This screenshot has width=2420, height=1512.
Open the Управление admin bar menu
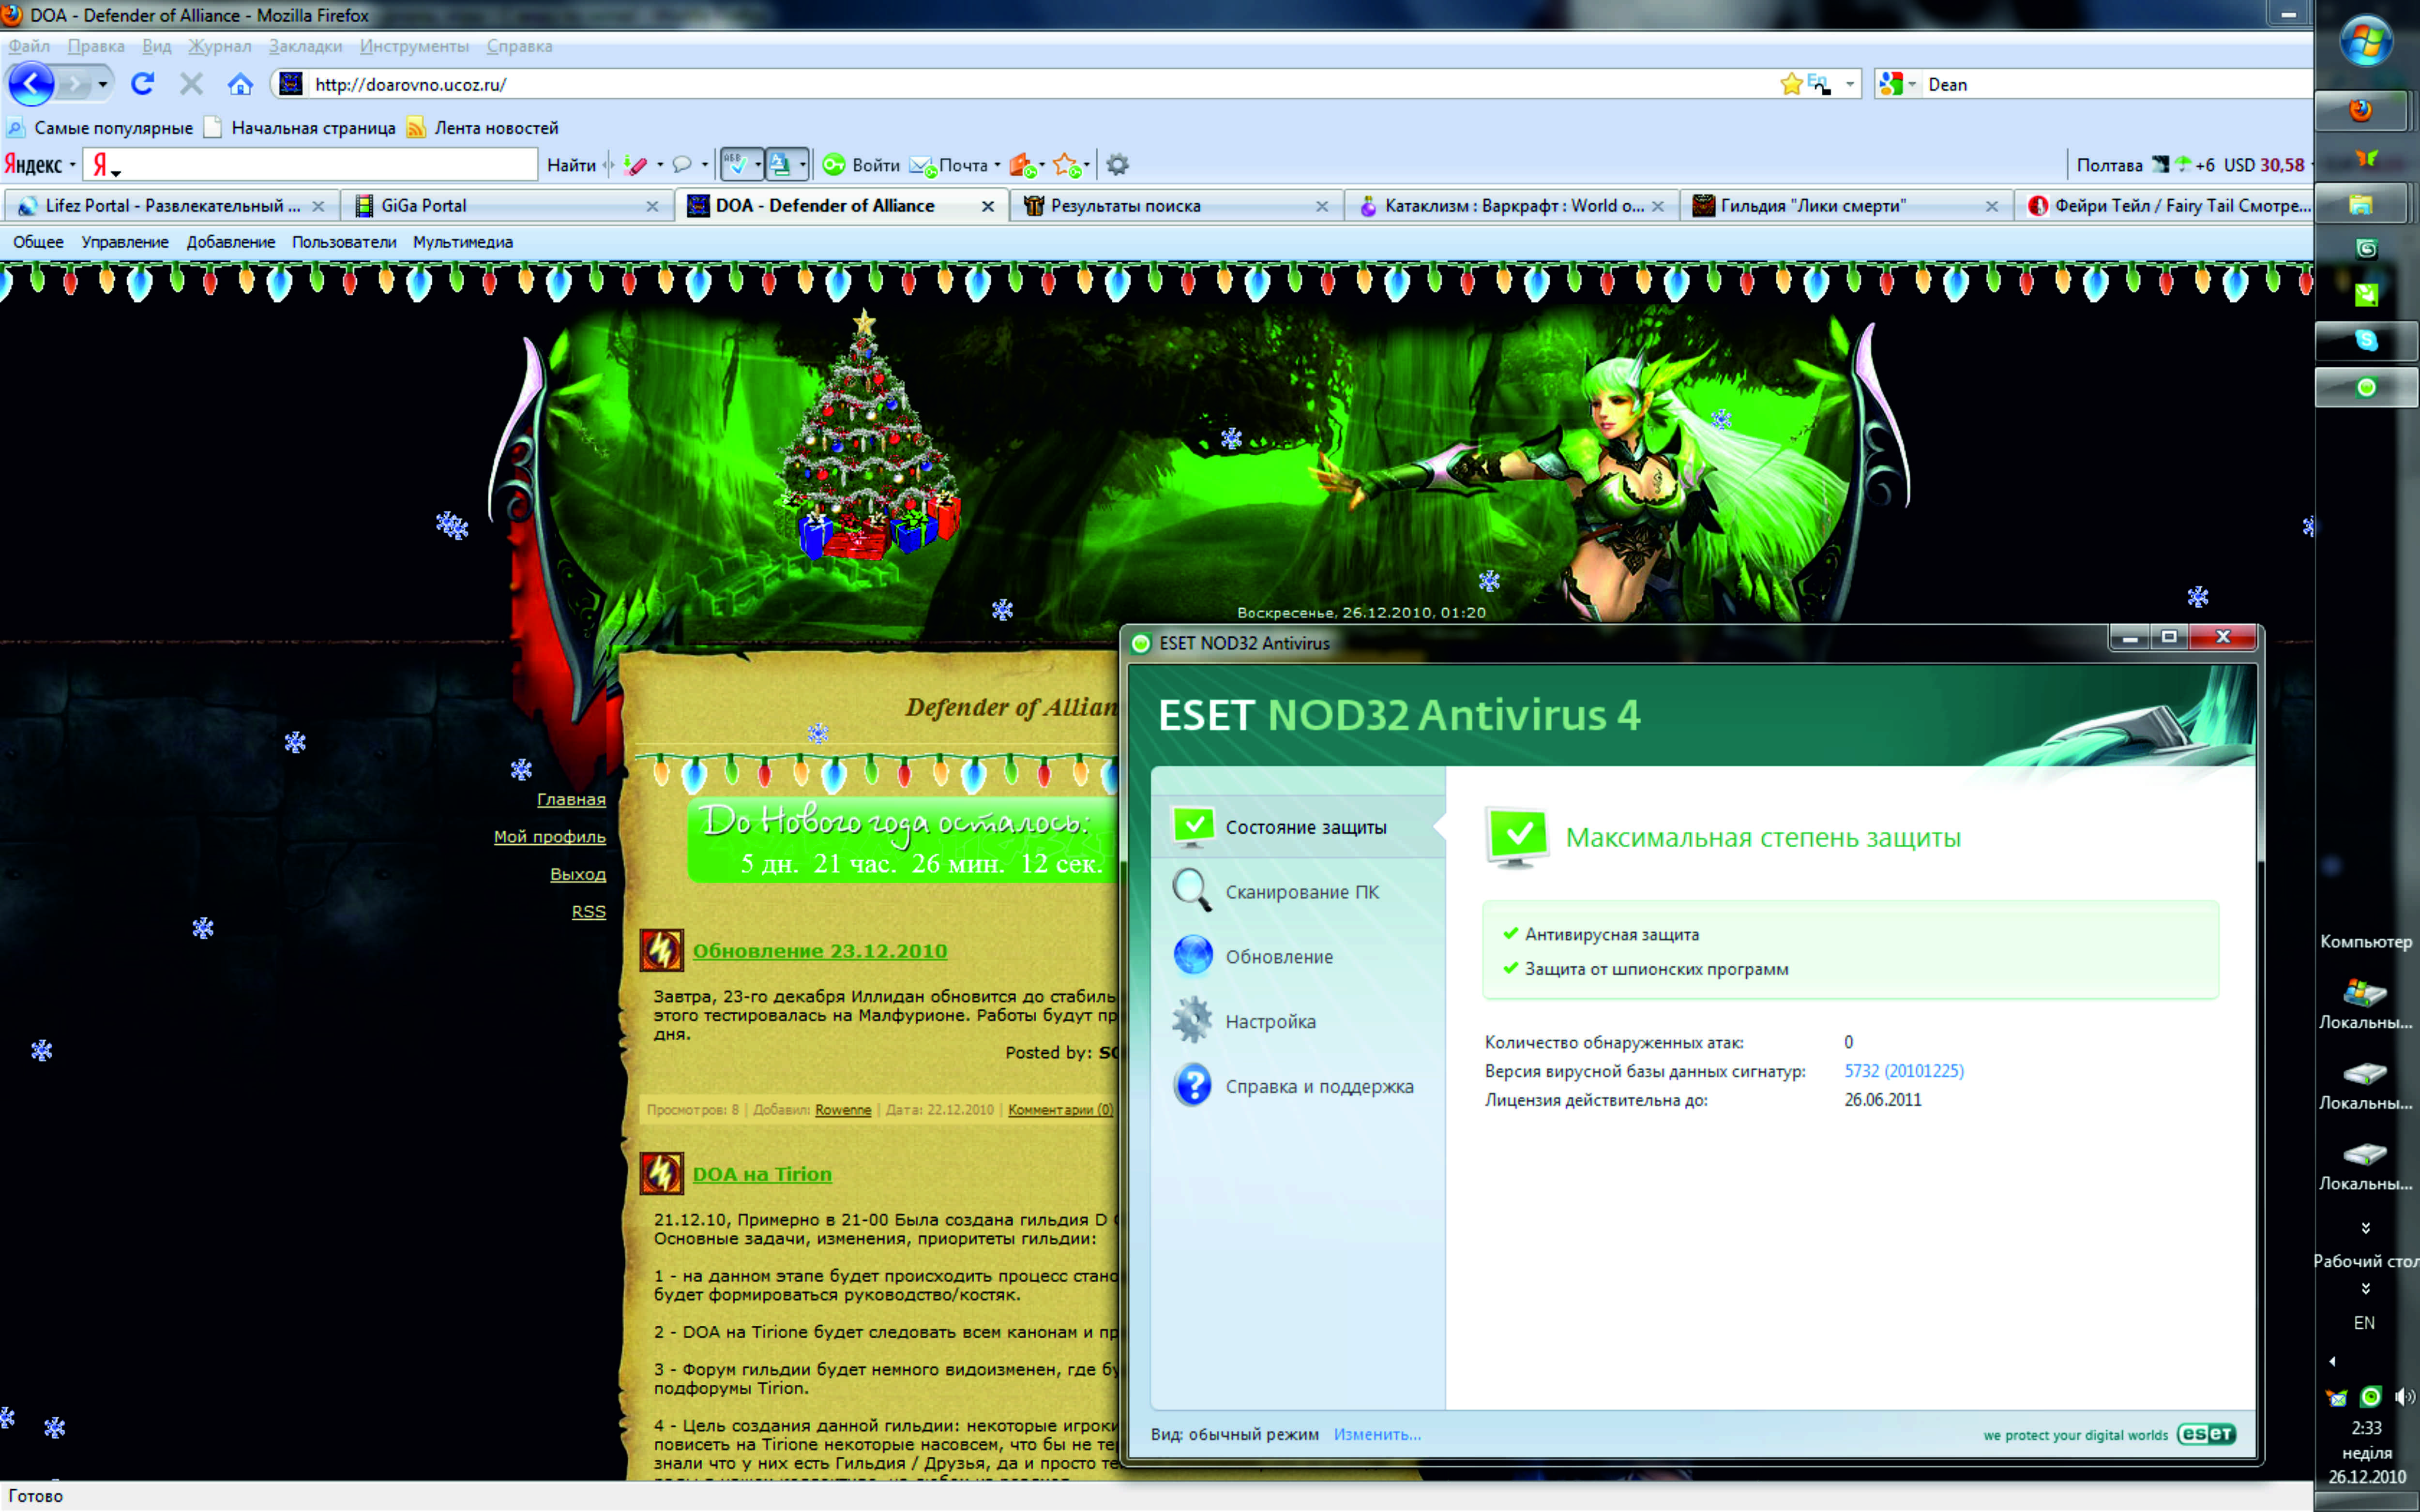125,242
